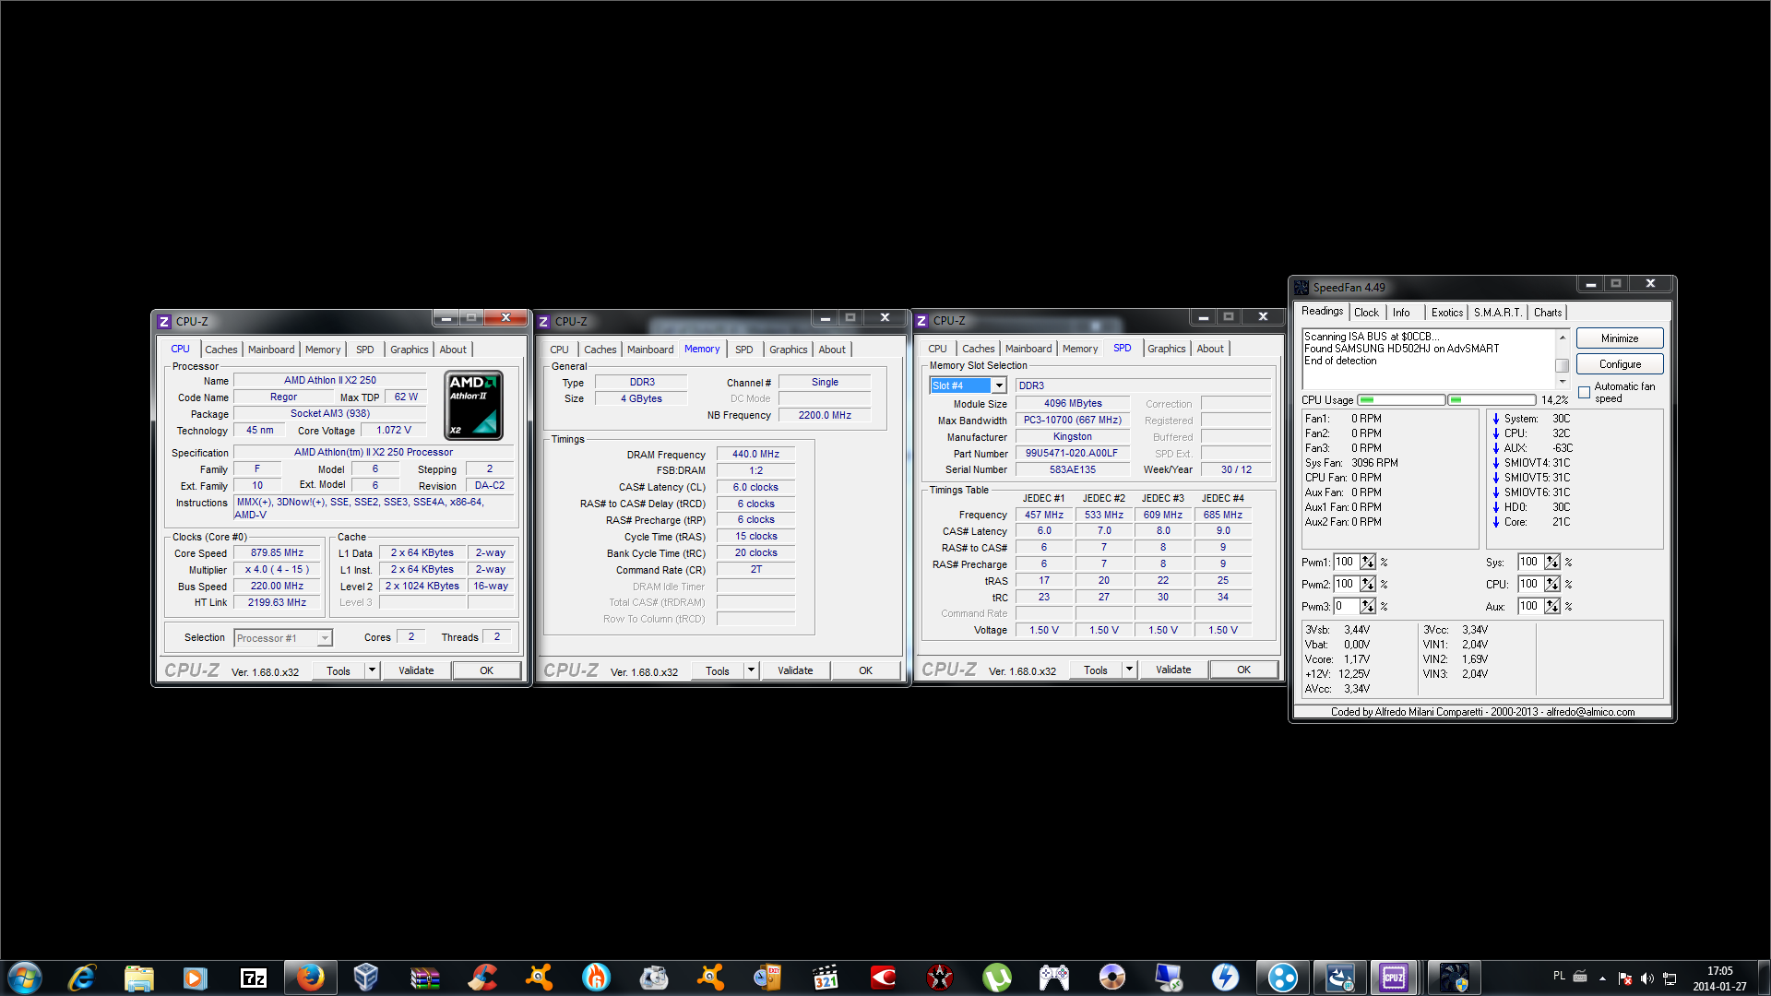Viewport: 1771px width, 996px height.
Task: Launch Internet Explorer from taskbar
Action: [x=81, y=977]
